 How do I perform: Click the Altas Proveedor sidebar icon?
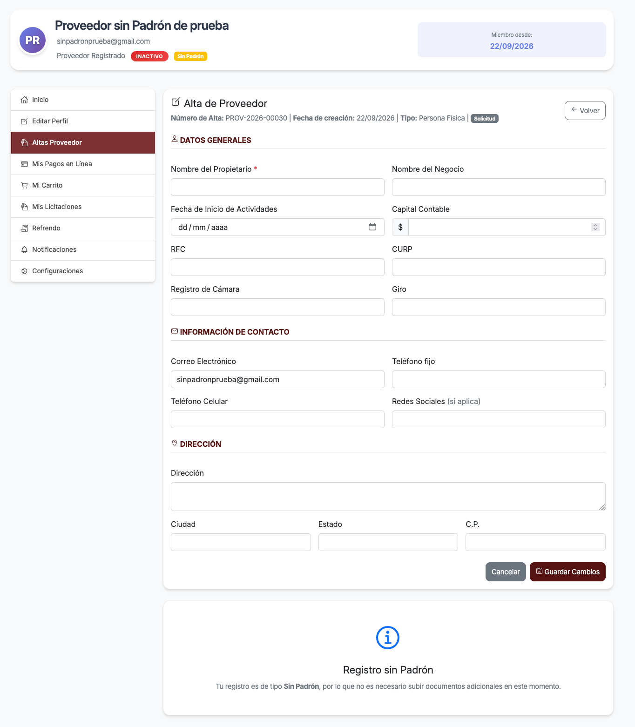point(24,142)
